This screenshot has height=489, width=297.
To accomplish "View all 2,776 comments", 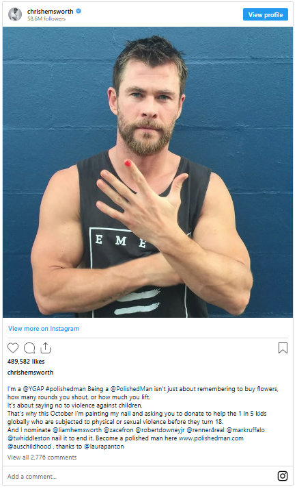I will (42, 457).
